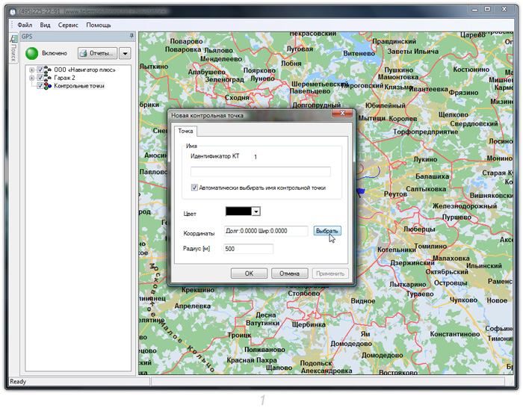Click the green Включено status indicator
The width and height of the screenshot is (523, 417).
pyautogui.click(x=32, y=53)
